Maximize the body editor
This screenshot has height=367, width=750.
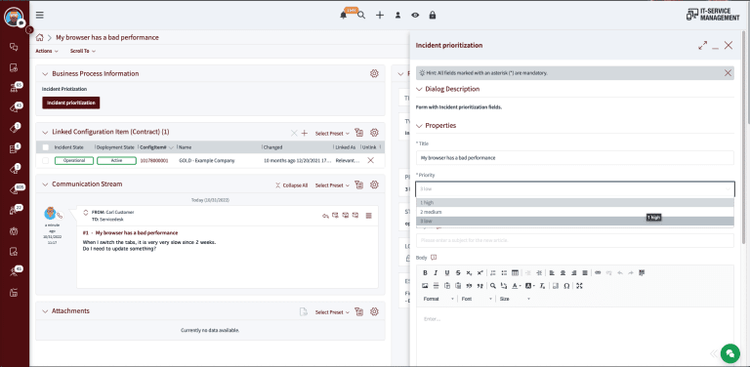[x=579, y=286]
